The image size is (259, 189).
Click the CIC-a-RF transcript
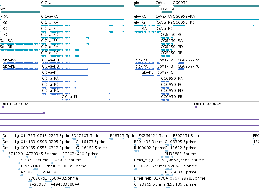pyautogui.click(x=65, y=44)
